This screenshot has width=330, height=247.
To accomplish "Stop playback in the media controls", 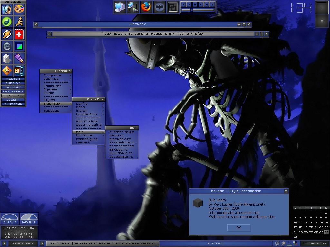I will coord(201,4).
